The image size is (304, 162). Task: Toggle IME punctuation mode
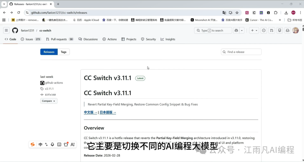pyautogui.click(x=46, y=144)
